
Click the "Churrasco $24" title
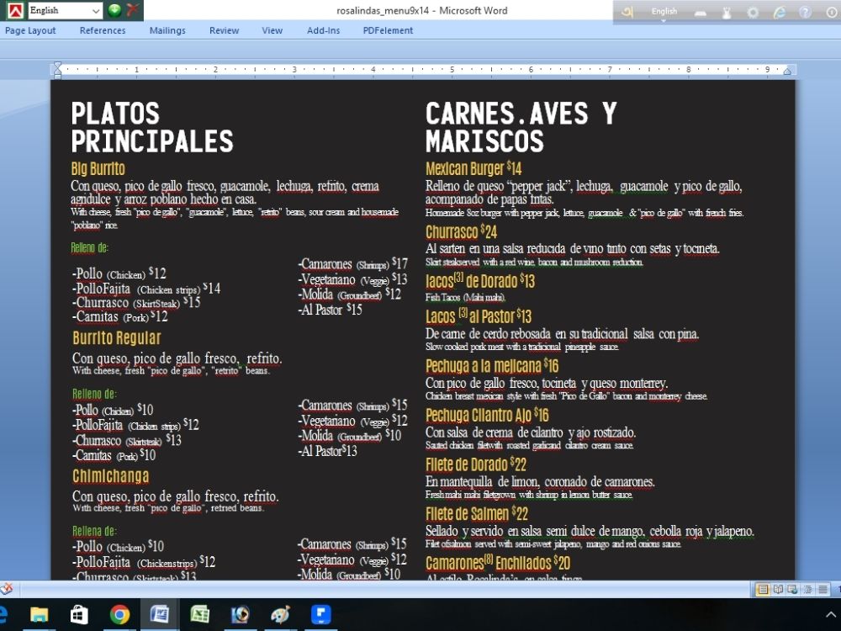(461, 232)
